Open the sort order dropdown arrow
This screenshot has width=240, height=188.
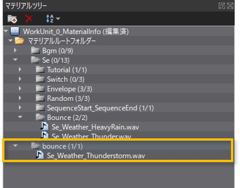click(58, 19)
